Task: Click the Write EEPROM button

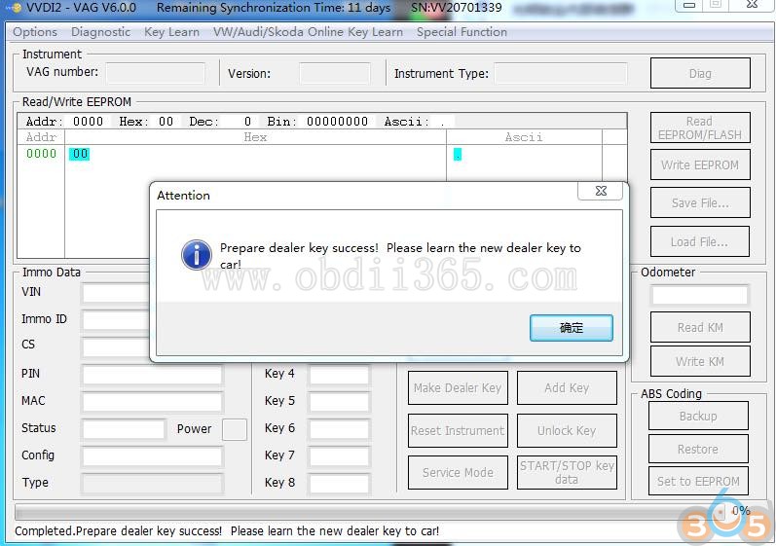Action: (700, 164)
